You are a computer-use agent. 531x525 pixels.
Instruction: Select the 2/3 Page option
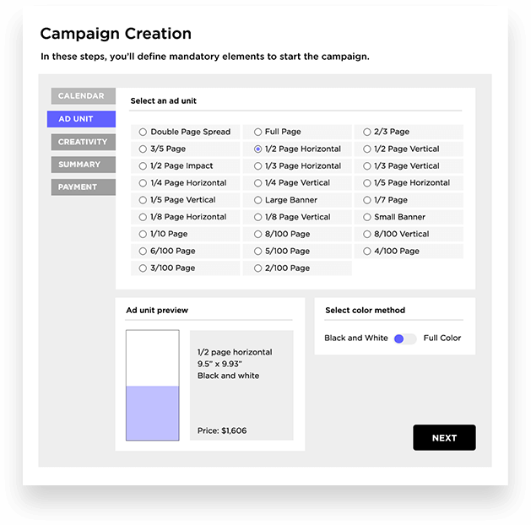tap(366, 132)
